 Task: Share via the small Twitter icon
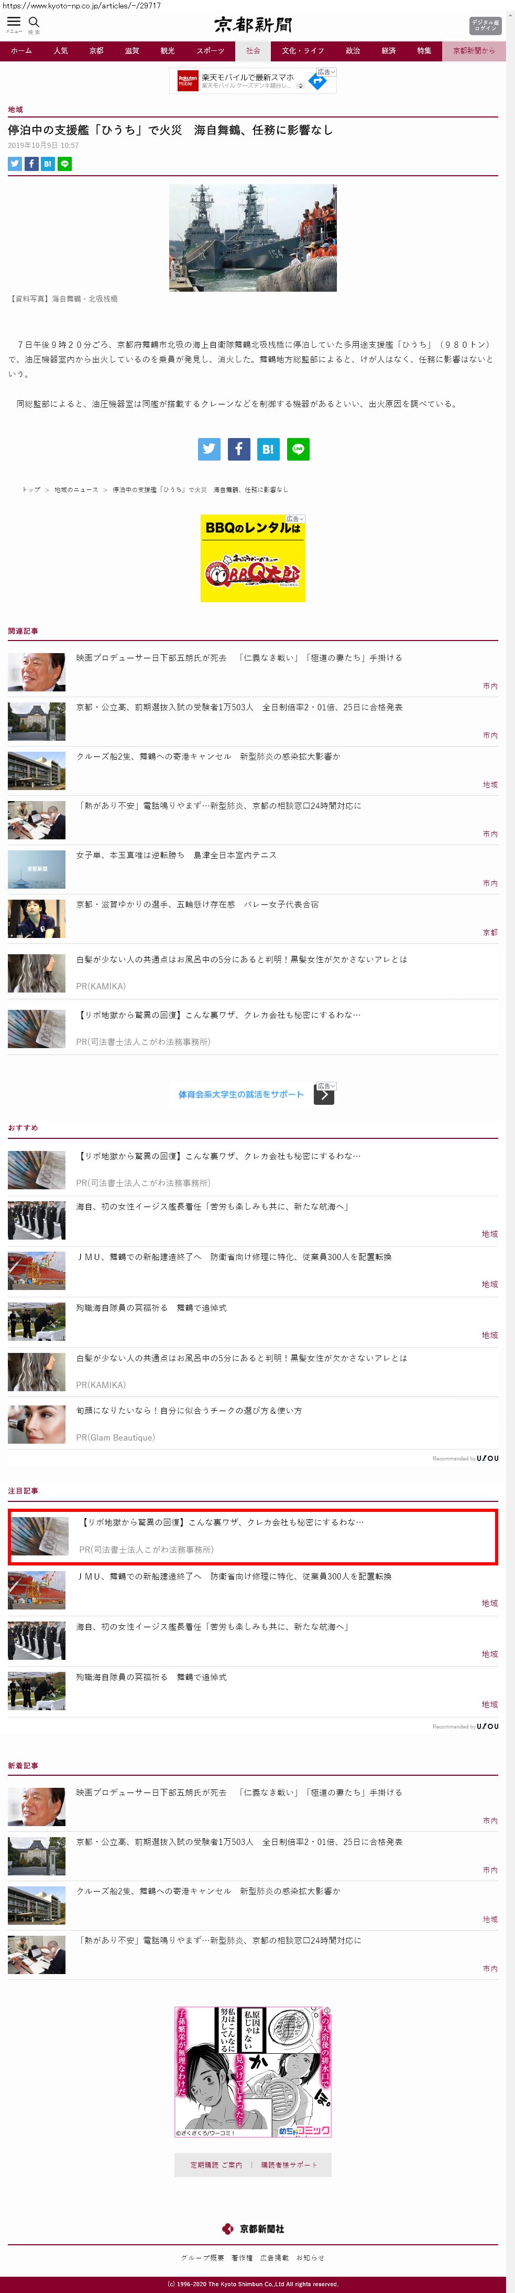coord(14,164)
